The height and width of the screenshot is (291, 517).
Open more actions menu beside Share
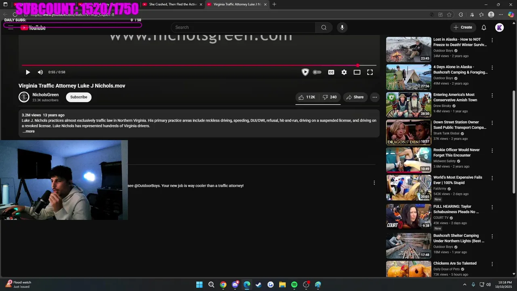pyautogui.click(x=375, y=97)
